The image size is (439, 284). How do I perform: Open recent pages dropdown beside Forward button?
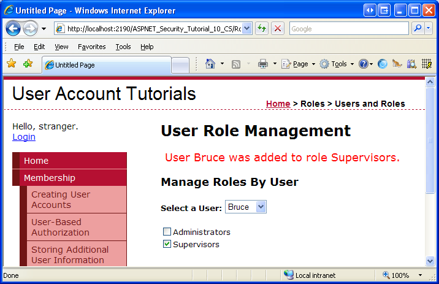[44, 29]
